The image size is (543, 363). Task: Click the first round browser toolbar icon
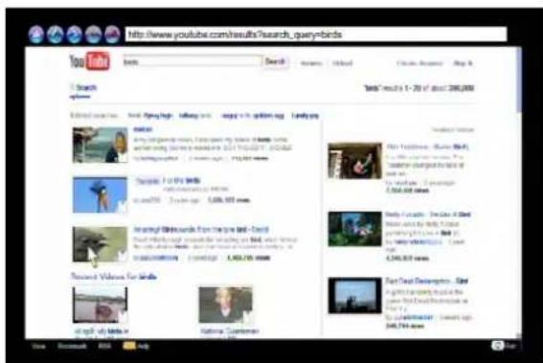[x=36, y=34]
